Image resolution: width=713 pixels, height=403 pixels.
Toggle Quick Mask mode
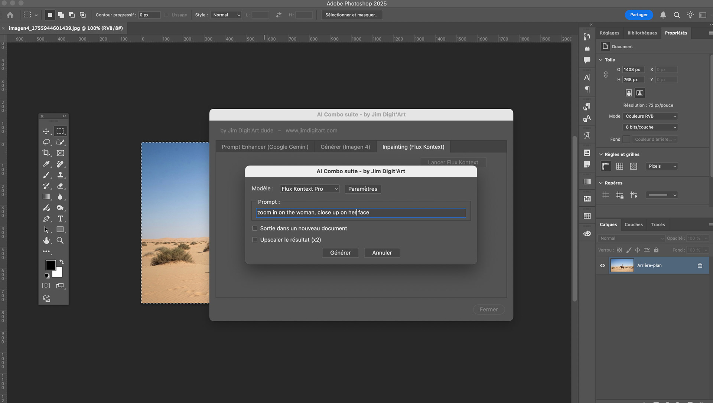(46, 286)
